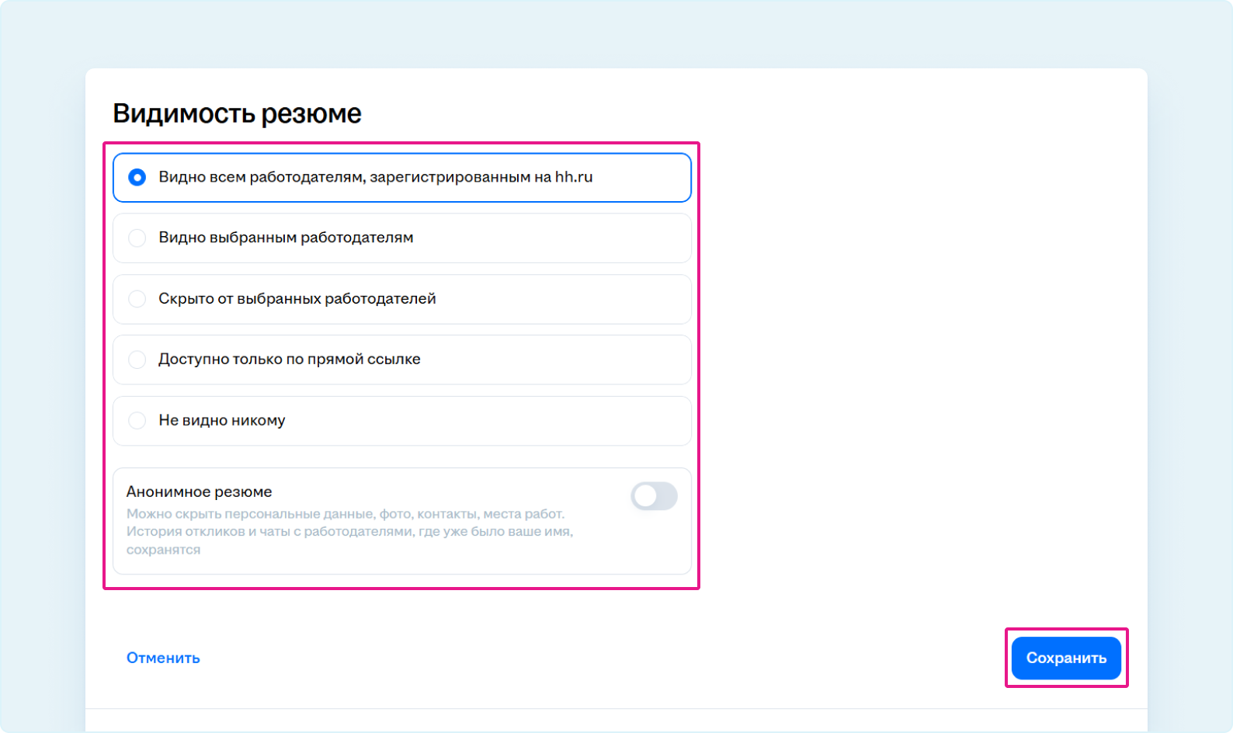Screen dimensions: 1233x733
Task: Click the label text 'Скрыто от выбранных работодателей'
Action: click(x=297, y=299)
